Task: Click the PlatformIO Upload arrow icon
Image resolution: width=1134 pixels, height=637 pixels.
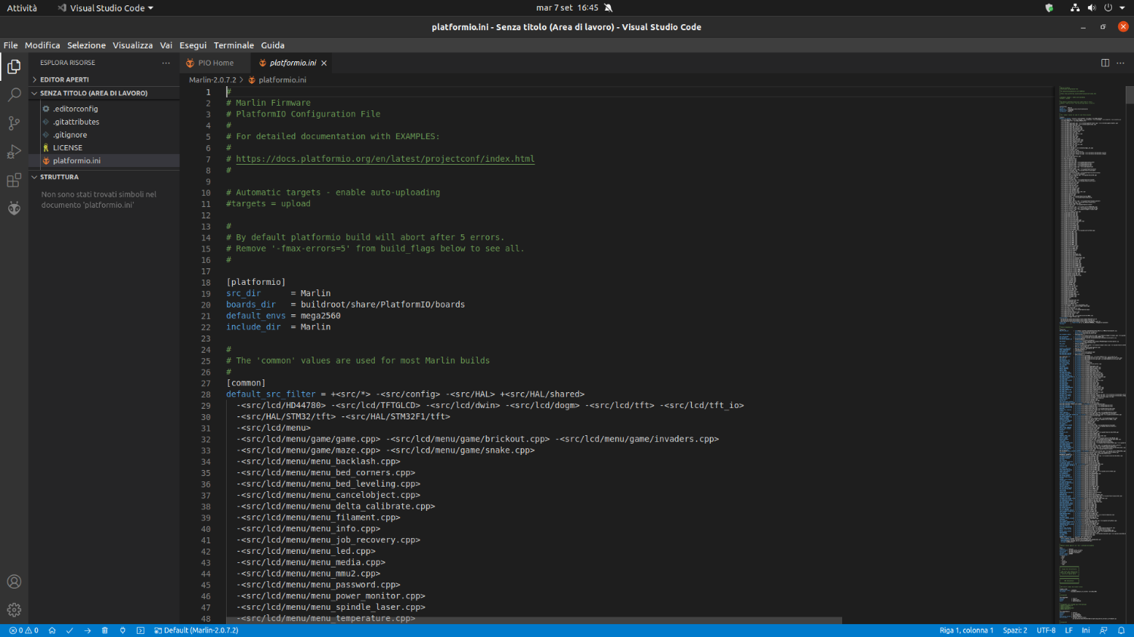Action: [88, 630]
